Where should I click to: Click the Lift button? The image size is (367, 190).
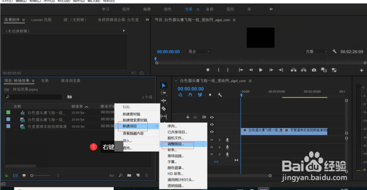click(294, 70)
